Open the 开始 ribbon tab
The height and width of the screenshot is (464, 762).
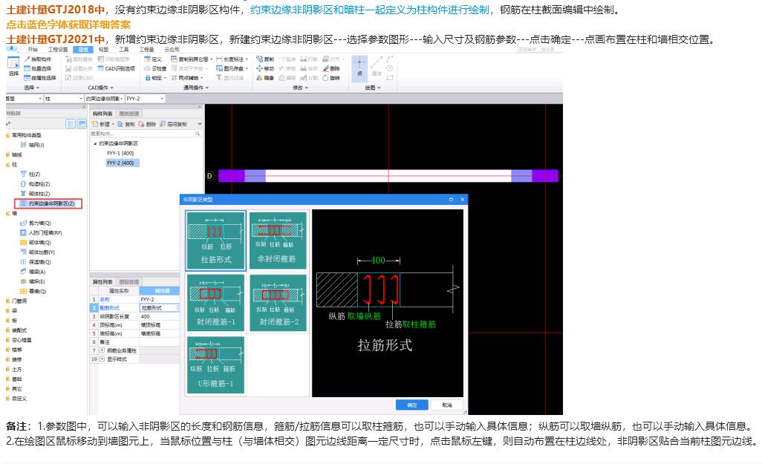[x=33, y=50]
